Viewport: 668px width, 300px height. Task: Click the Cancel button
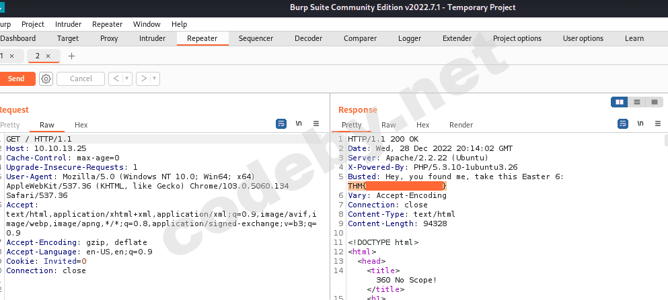(x=81, y=79)
